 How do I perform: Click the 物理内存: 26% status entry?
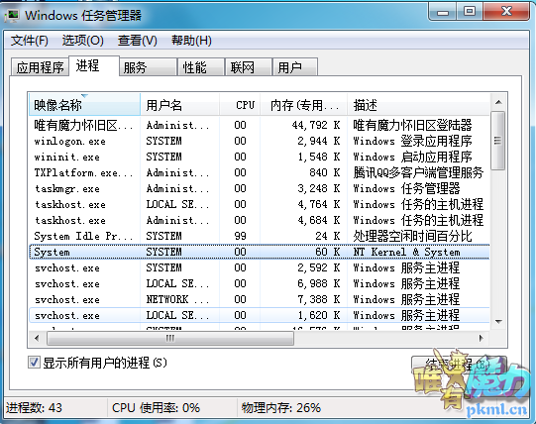(x=281, y=407)
